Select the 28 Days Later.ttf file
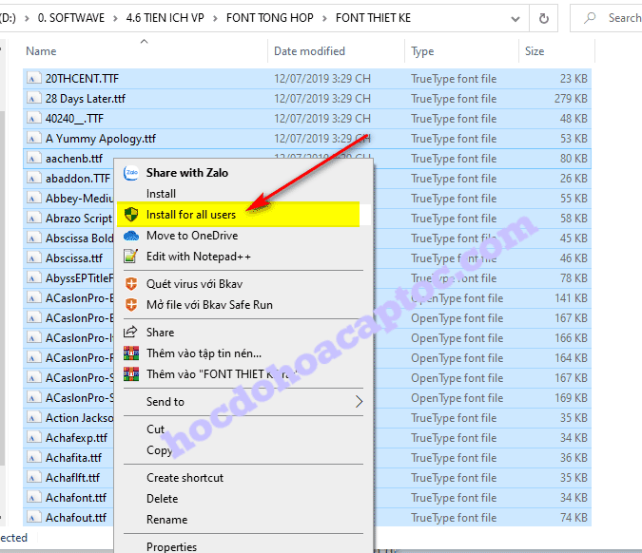Viewport: 642px width, 553px height. point(86,99)
